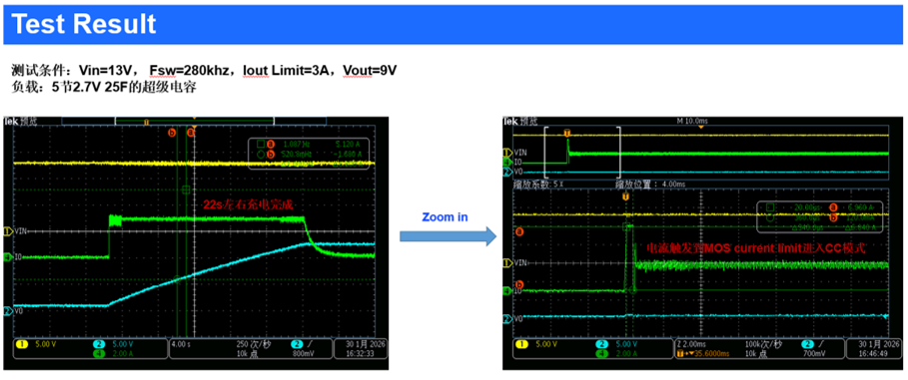Screen dimensions: 908x380
Task: Click cursor a marker on right scope's left edge
Action: (519, 231)
